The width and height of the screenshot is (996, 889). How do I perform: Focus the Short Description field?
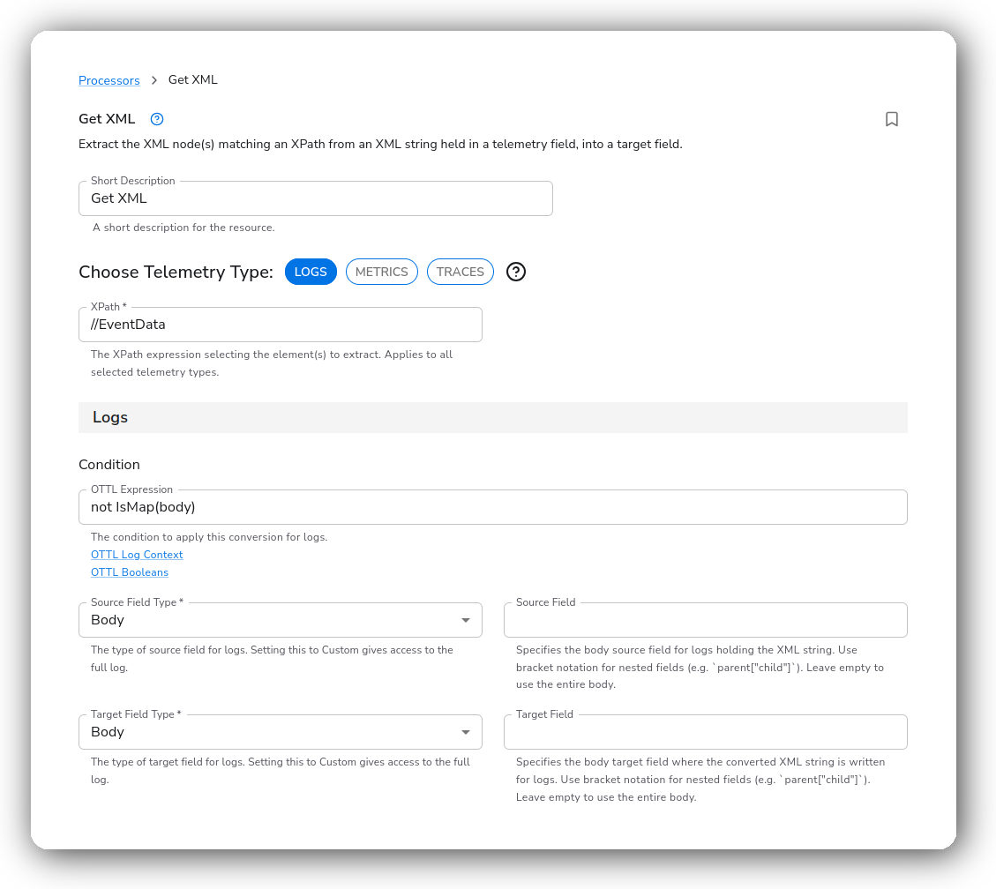point(316,198)
